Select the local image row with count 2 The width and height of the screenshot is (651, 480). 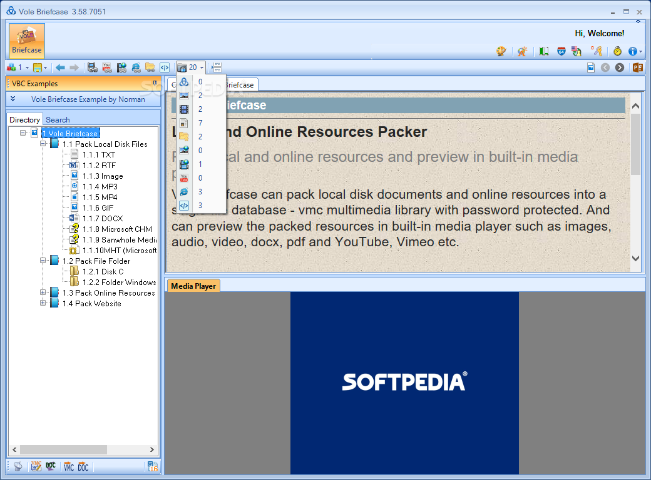202,96
